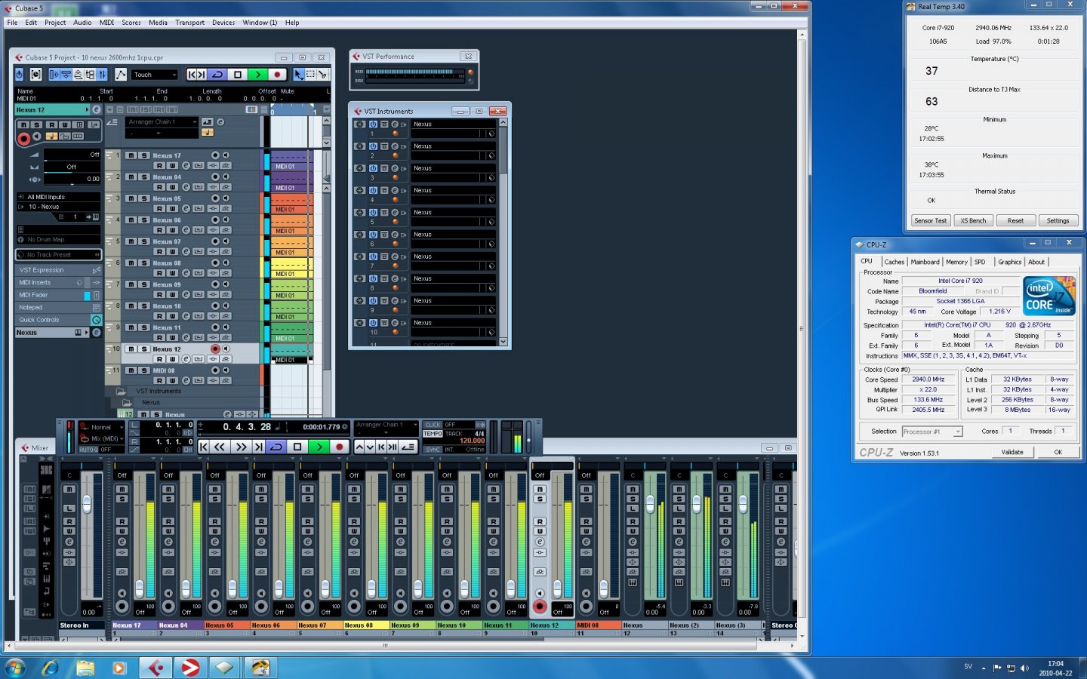Image resolution: width=1087 pixels, height=679 pixels.
Task: Click OK button in CPU-Z
Action: click(1058, 453)
